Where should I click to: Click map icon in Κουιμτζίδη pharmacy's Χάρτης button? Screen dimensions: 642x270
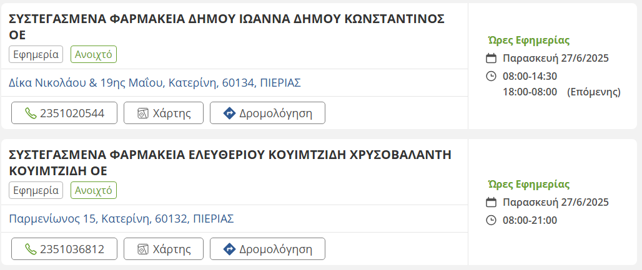pos(143,249)
